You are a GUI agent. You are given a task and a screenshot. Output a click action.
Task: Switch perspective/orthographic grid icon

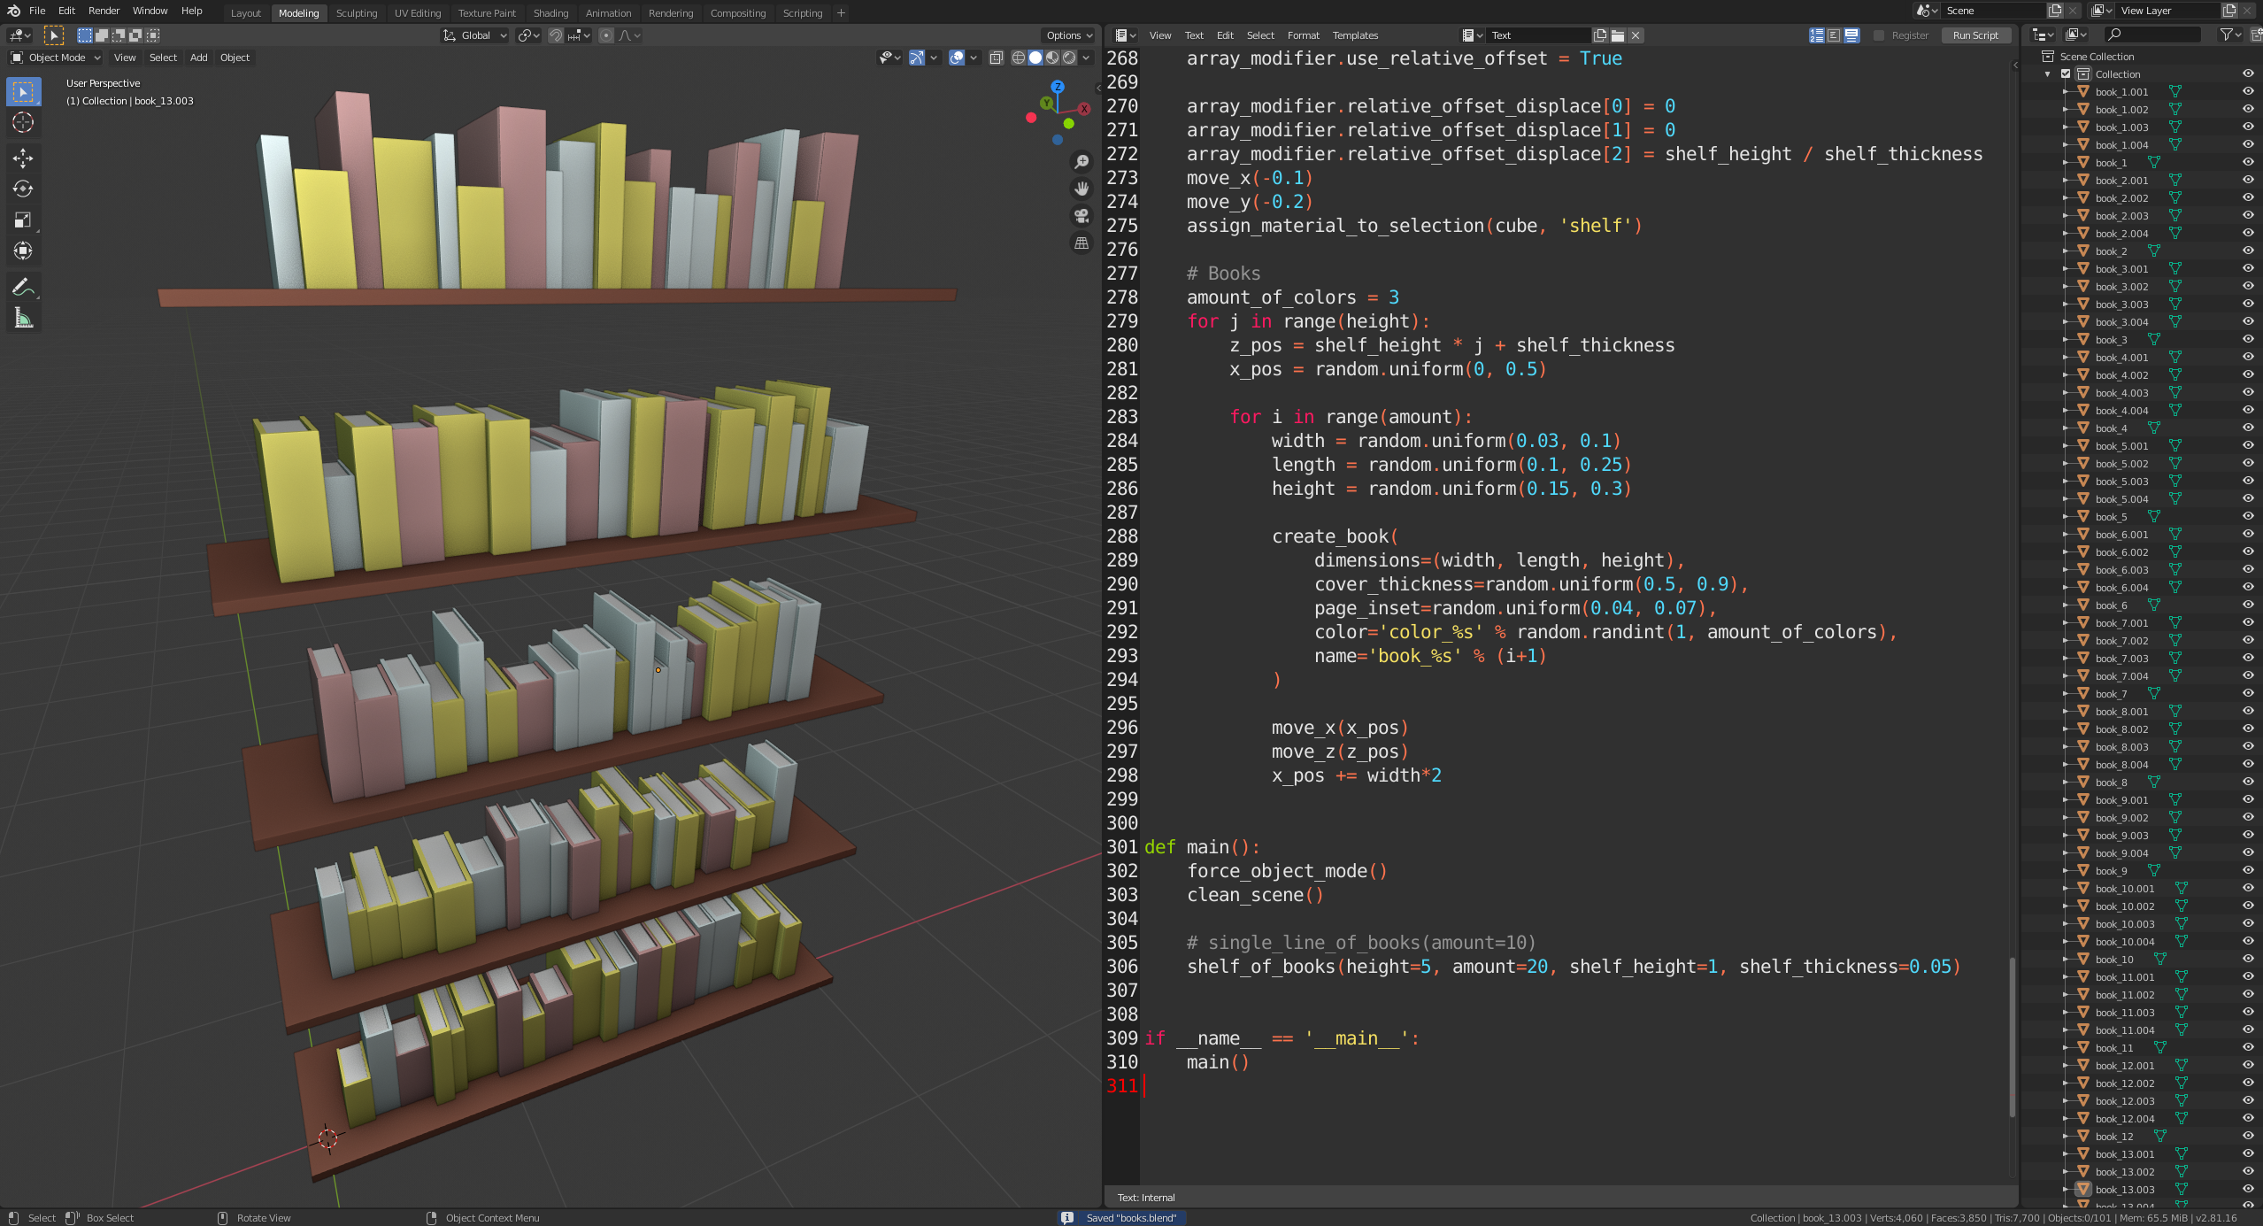(x=1081, y=243)
